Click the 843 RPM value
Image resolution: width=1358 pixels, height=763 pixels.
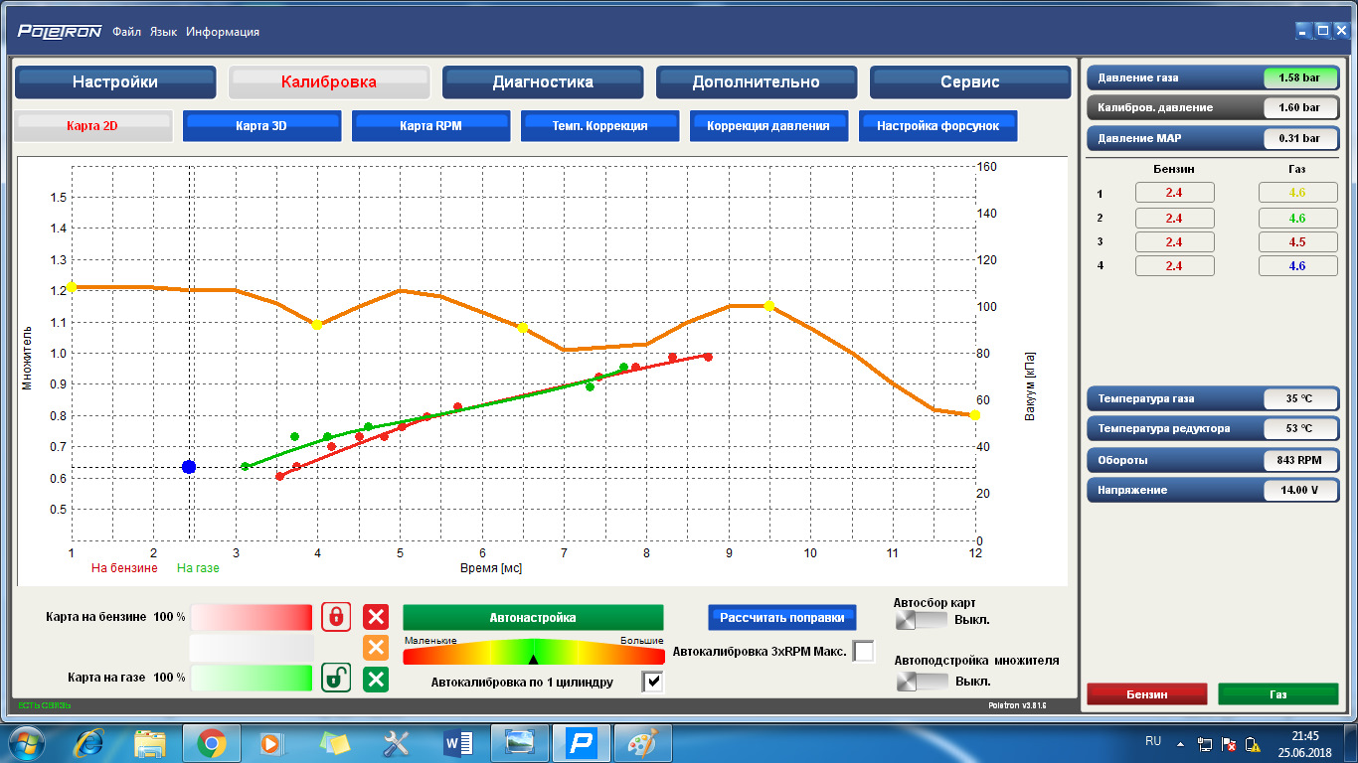[x=1301, y=461]
